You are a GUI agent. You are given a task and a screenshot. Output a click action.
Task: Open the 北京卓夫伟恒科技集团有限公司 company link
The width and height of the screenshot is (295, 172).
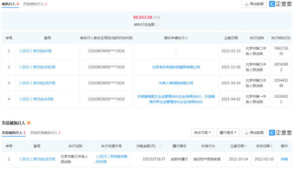[176, 67]
